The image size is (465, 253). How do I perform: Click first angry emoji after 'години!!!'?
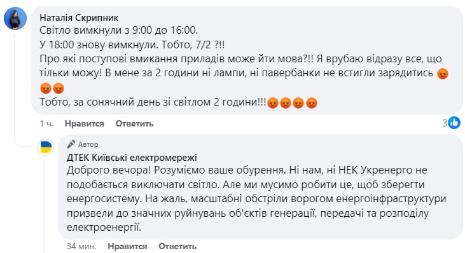point(272,103)
